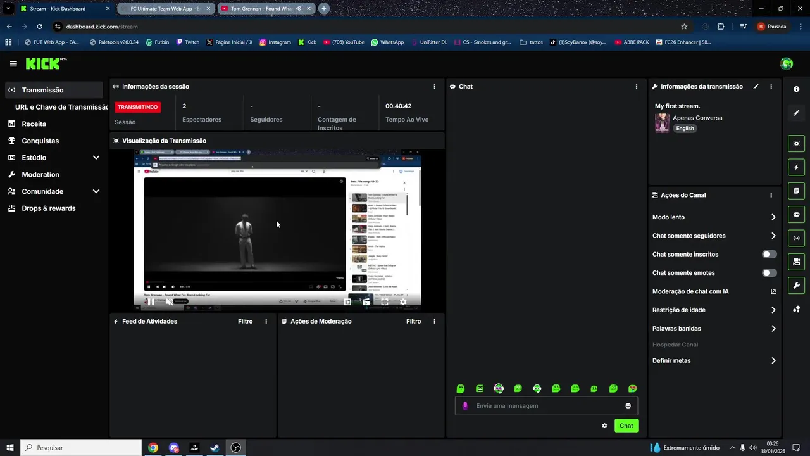The image size is (810, 456).
Task: Click the Apenas Conversa category thumbnail
Action: [x=662, y=123]
